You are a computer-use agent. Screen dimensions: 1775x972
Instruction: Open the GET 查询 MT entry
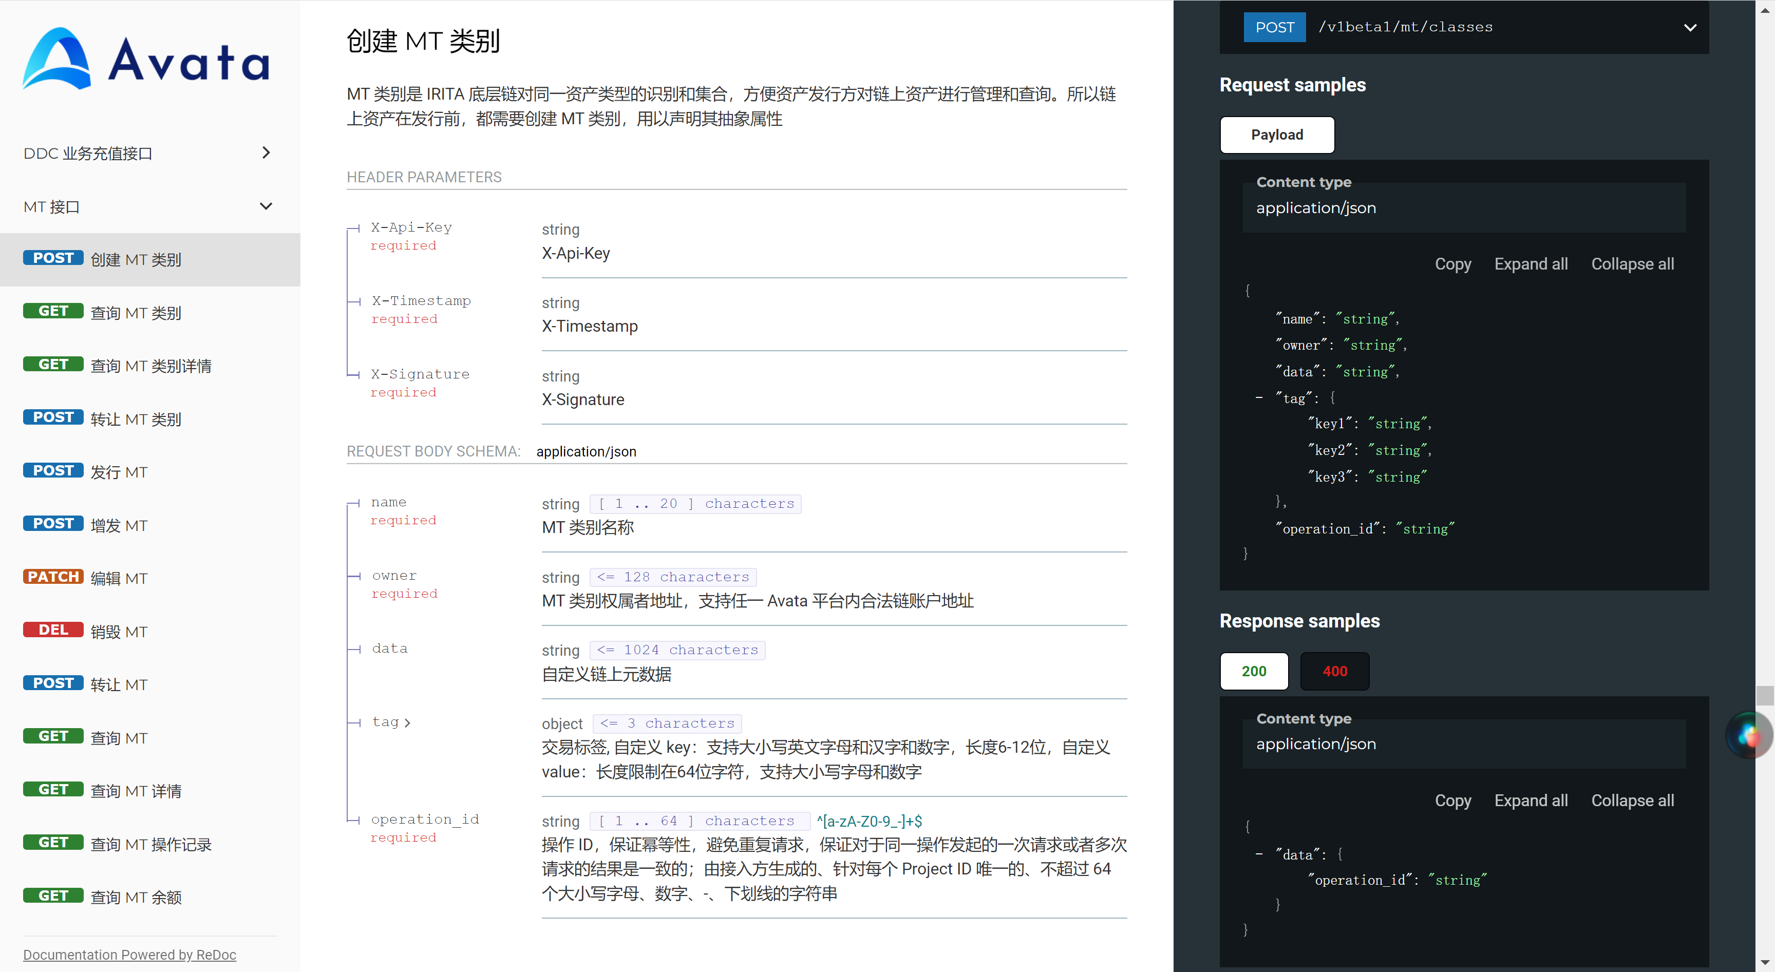point(149,737)
